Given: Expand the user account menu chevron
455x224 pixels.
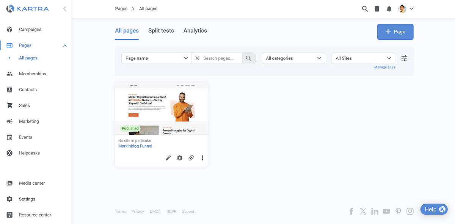Looking at the screenshot, I should (x=411, y=9).
